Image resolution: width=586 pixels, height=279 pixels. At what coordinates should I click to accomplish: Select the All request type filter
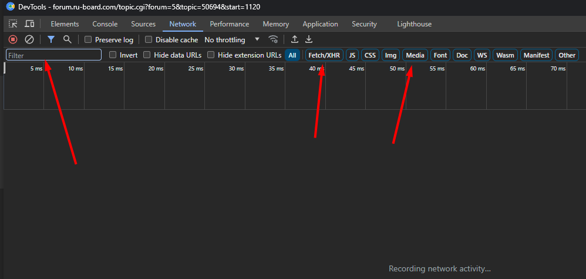(x=292, y=55)
